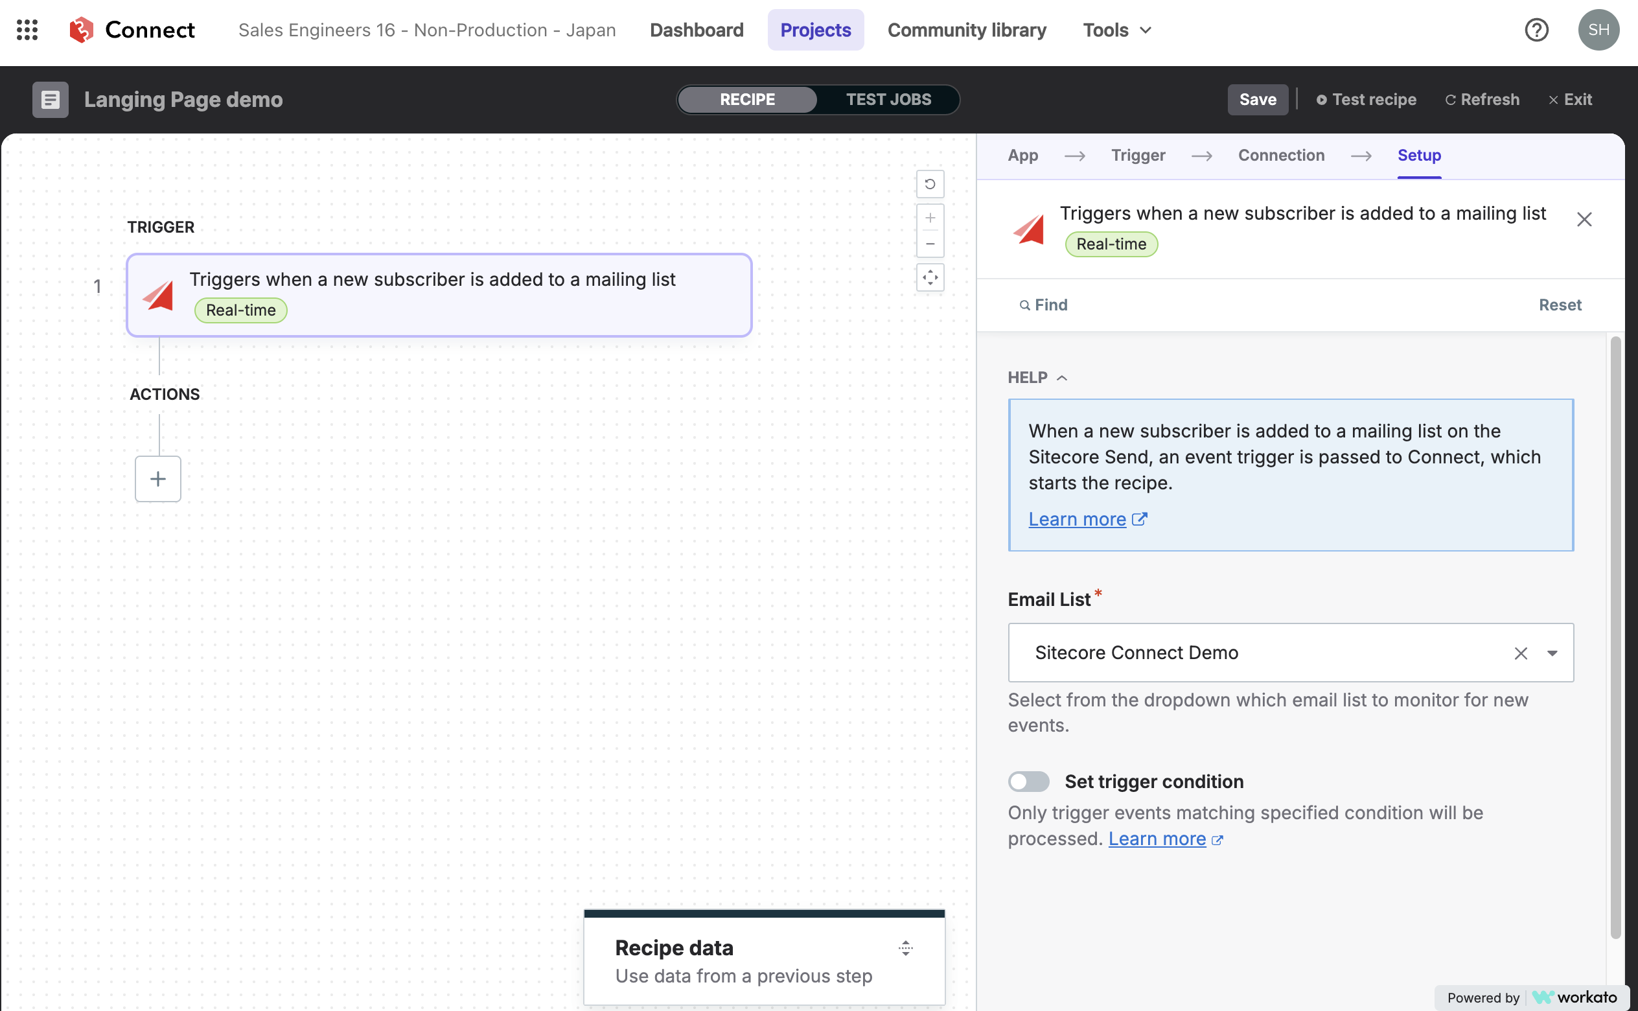Open the Email List dropdown arrow
The width and height of the screenshot is (1638, 1011).
1552,653
